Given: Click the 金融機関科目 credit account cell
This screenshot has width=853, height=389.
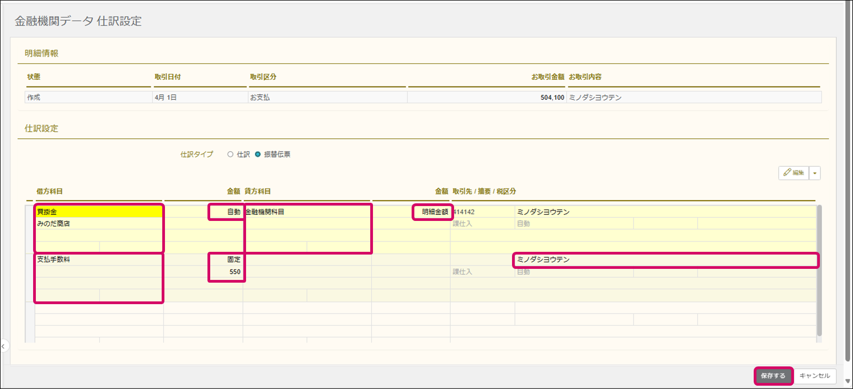Looking at the screenshot, I should click(307, 212).
